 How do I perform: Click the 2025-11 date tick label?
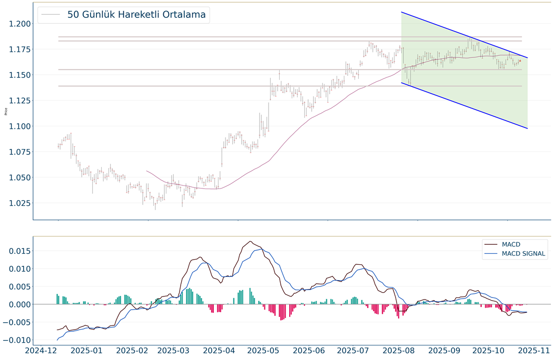click(x=533, y=350)
